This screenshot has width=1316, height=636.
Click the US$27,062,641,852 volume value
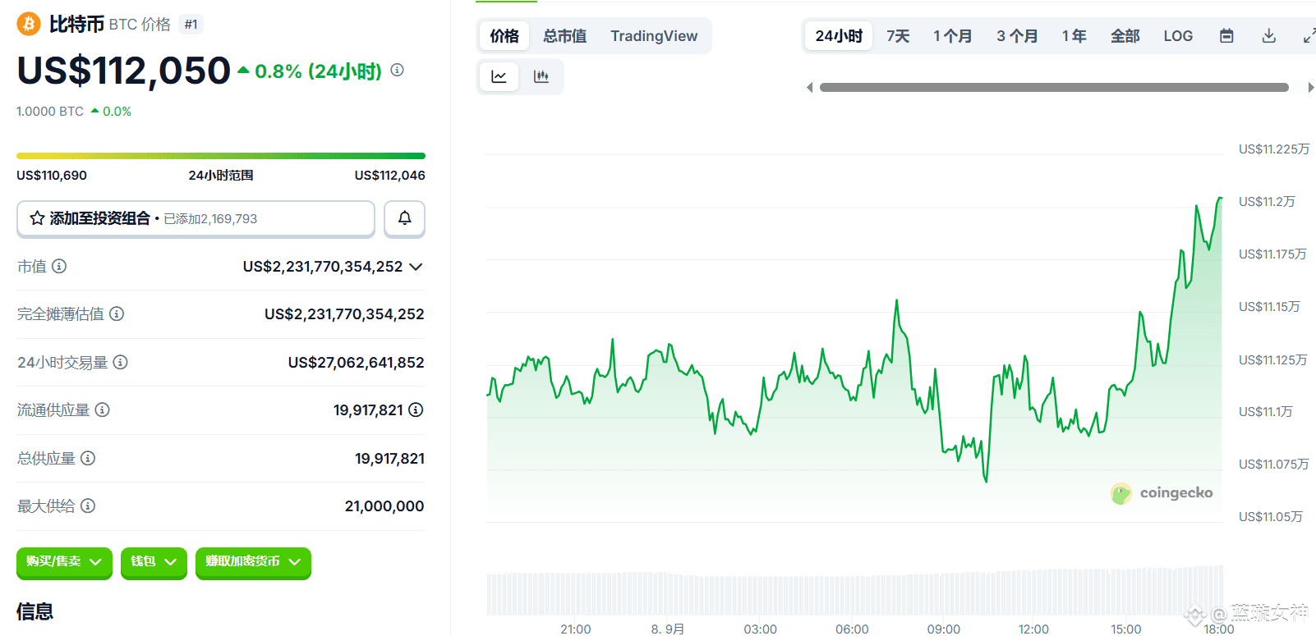pyautogui.click(x=356, y=362)
